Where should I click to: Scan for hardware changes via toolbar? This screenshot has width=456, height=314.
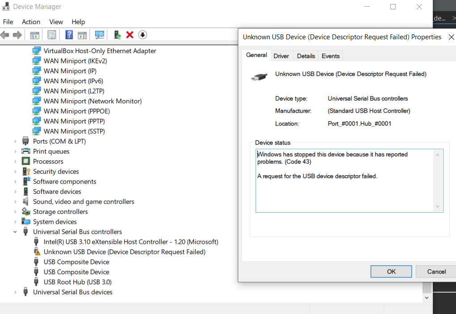99,35
